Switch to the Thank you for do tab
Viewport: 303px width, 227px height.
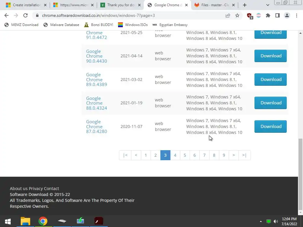pyautogui.click(x=121, y=5)
